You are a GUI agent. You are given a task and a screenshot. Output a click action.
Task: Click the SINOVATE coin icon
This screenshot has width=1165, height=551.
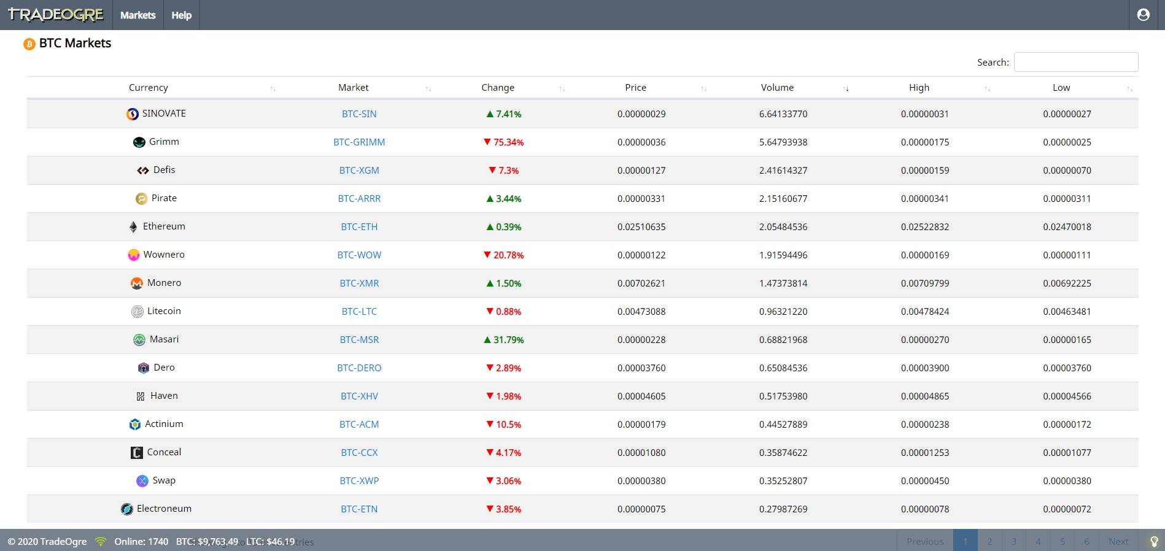(133, 114)
